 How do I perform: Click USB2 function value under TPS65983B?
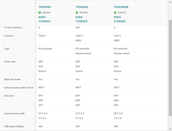click(117, 40)
